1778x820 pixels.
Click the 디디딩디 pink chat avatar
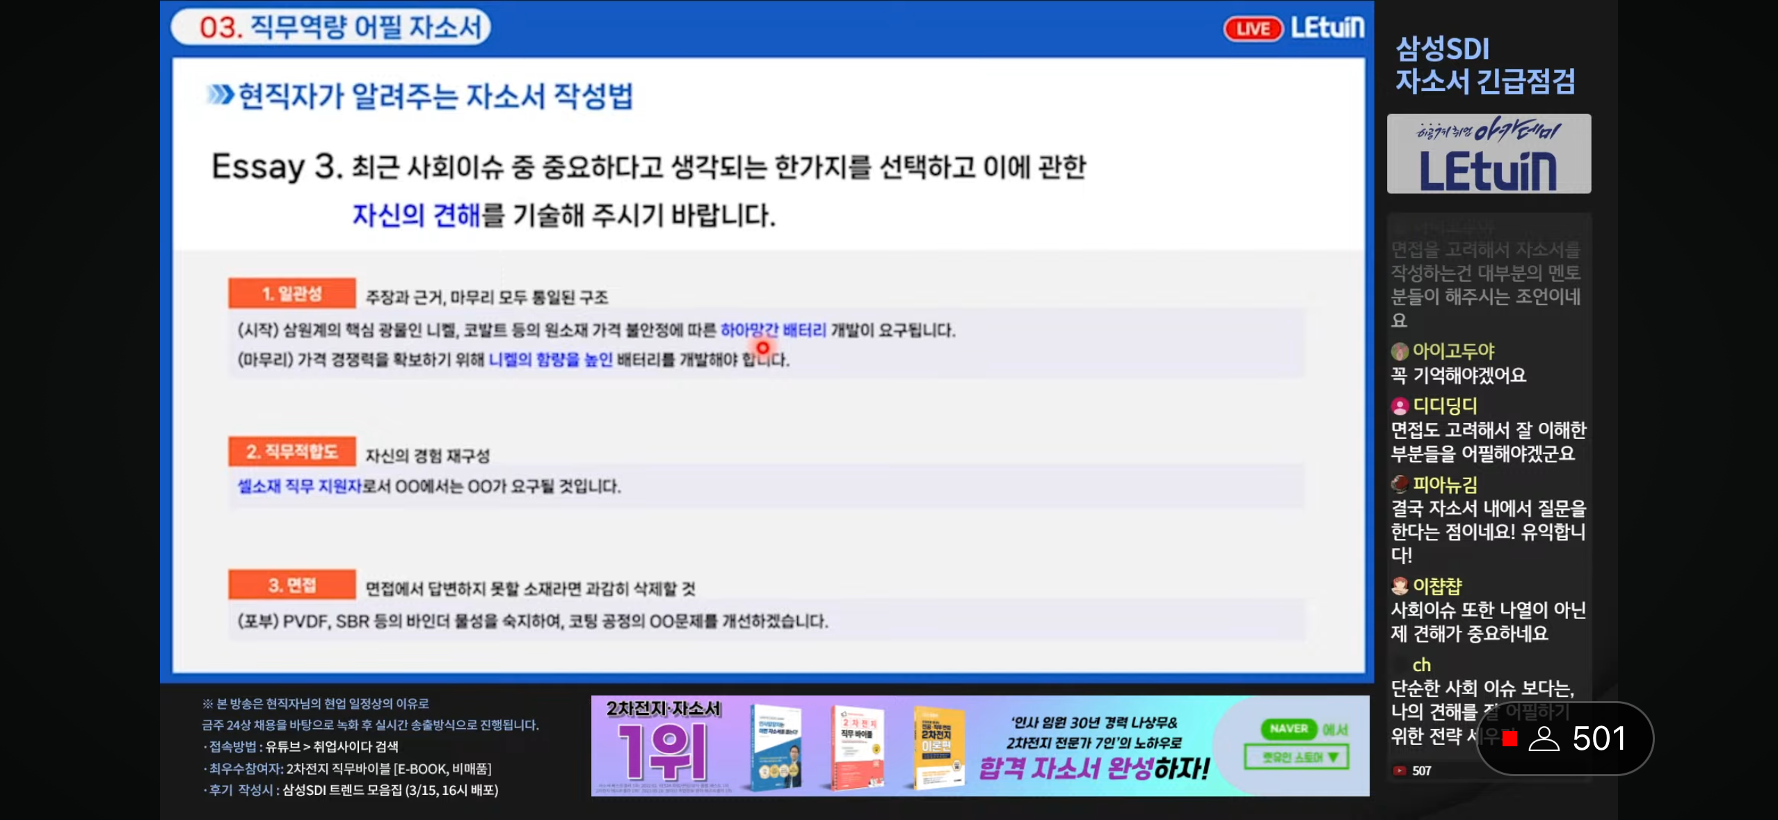click(x=1400, y=406)
